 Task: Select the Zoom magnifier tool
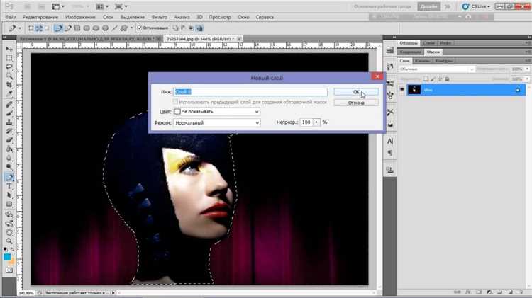point(9,241)
